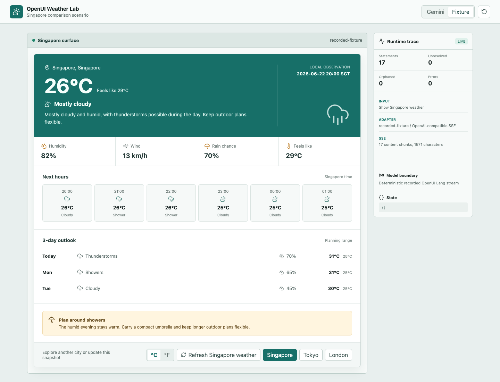This screenshot has height=382, width=500.
Task: Click the droplet icon beside 65%
Action: 282,272
